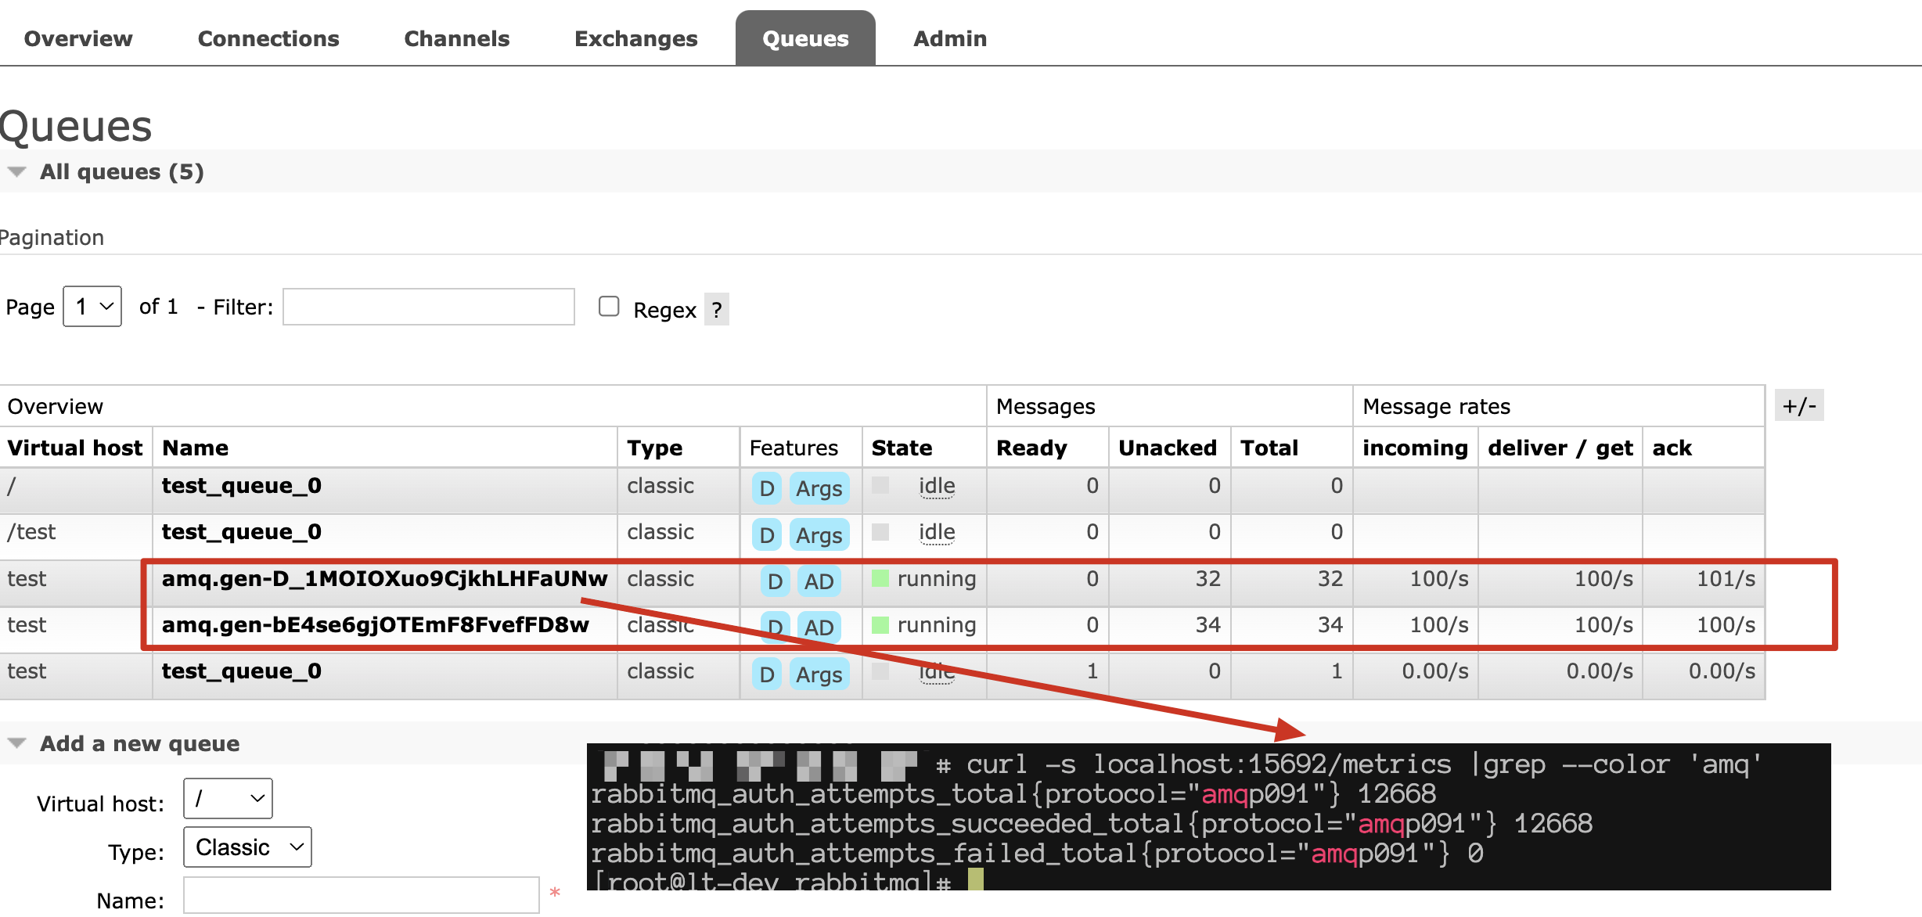This screenshot has width=1922, height=917.
Task: Open the Overview tab
Action: point(78,38)
